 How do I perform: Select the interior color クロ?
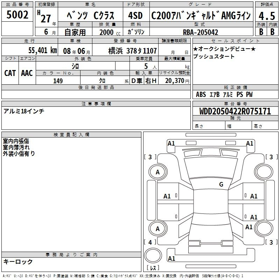point(102,81)
